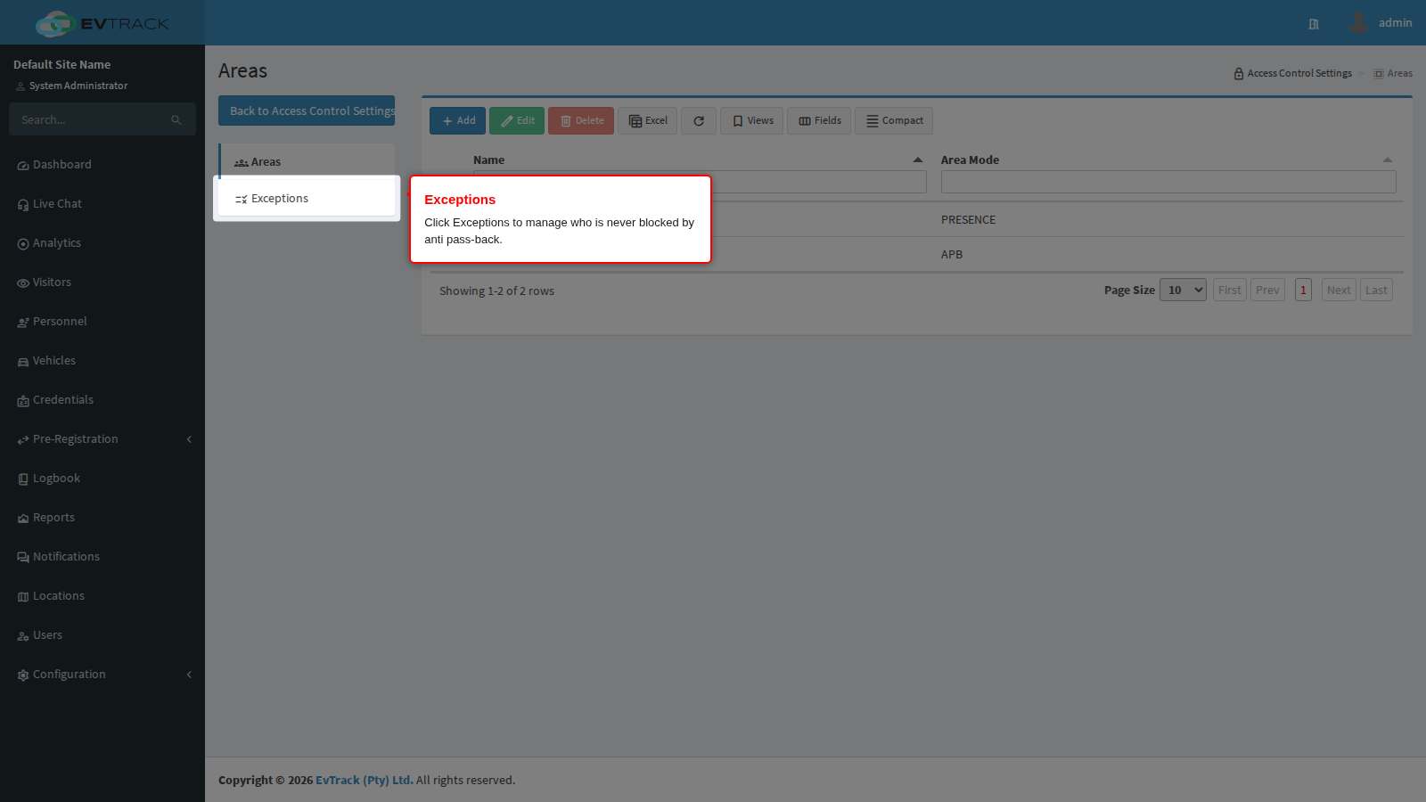Open the Views button

(752, 120)
